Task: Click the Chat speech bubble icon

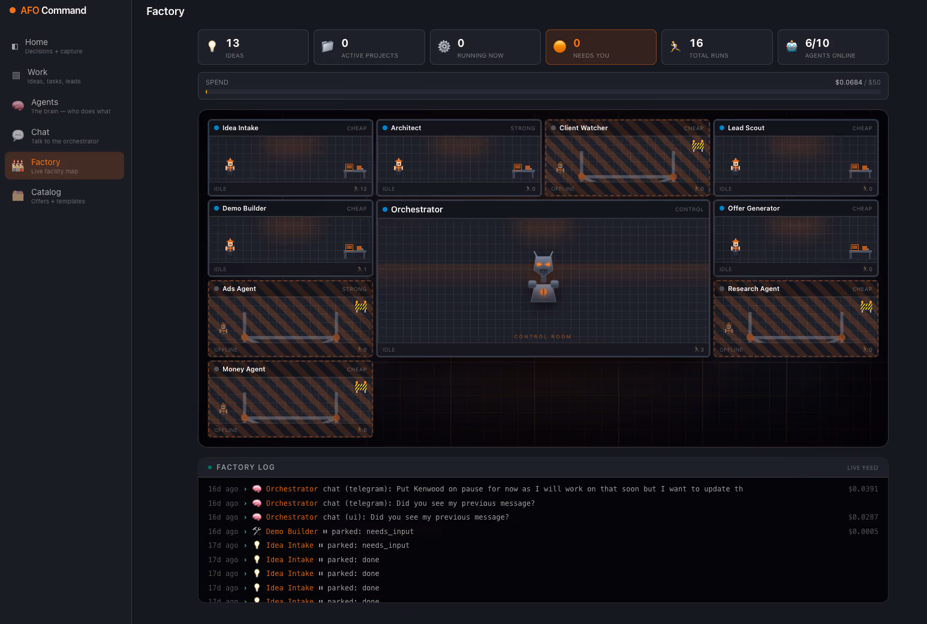Action: pos(18,136)
